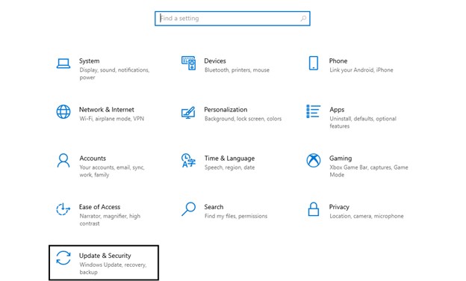
Task: Click 'Find my files, permissions' description
Action: 236,216
